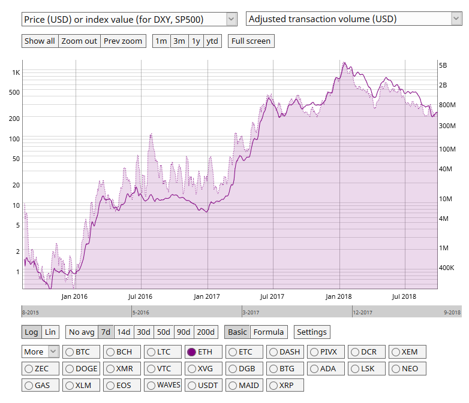Select the USDT coin option
The height and width of the screenshot is (403, 469).
tap(192, 386)
